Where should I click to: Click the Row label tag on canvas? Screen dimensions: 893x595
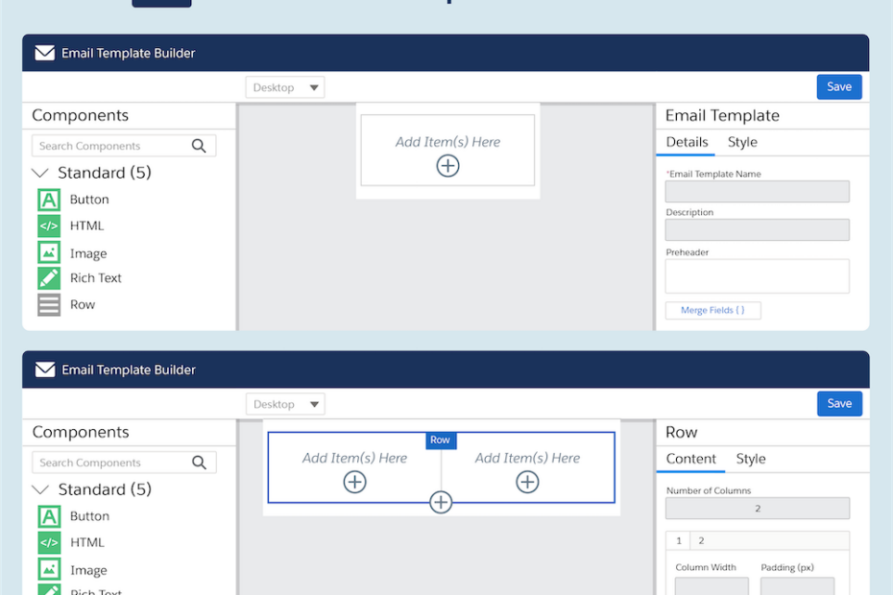(440, 440)
